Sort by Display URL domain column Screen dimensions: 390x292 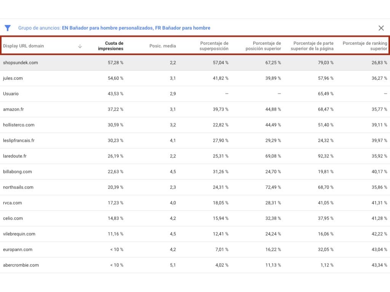coord(24,46)
